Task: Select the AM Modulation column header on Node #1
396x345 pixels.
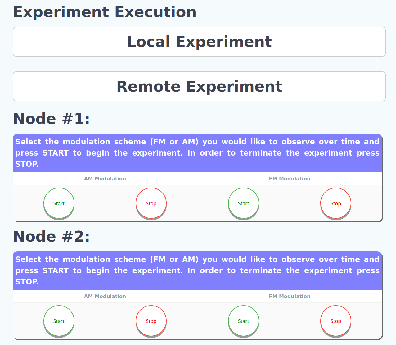Action: tap(105, 179)
